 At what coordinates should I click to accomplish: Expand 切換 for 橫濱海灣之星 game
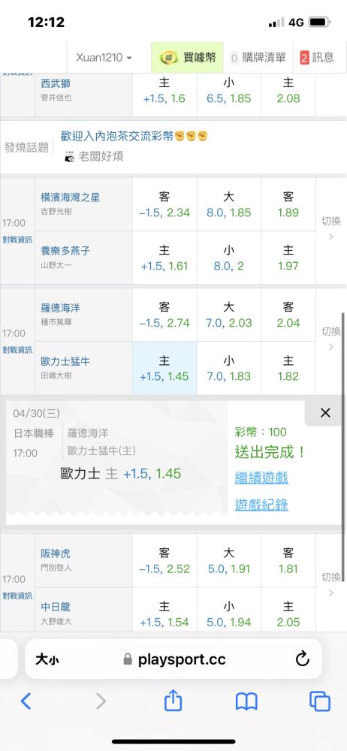331,228
